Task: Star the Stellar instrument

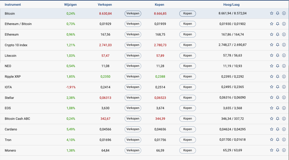Action: pyautogui.click(x=272, y=98)
